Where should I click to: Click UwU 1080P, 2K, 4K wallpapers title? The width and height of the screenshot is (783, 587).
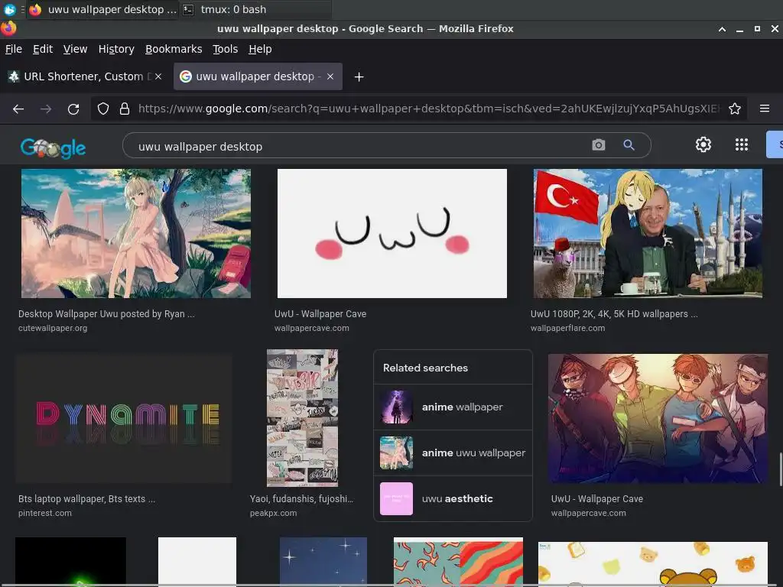(614, 314)
